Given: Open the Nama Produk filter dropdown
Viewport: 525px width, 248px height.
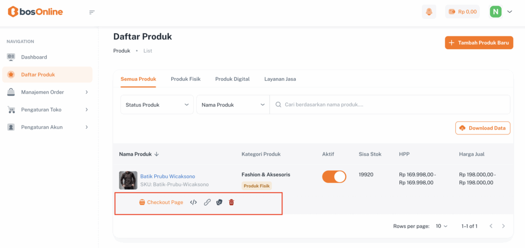Looking at the screenshot, I should 233,105.
